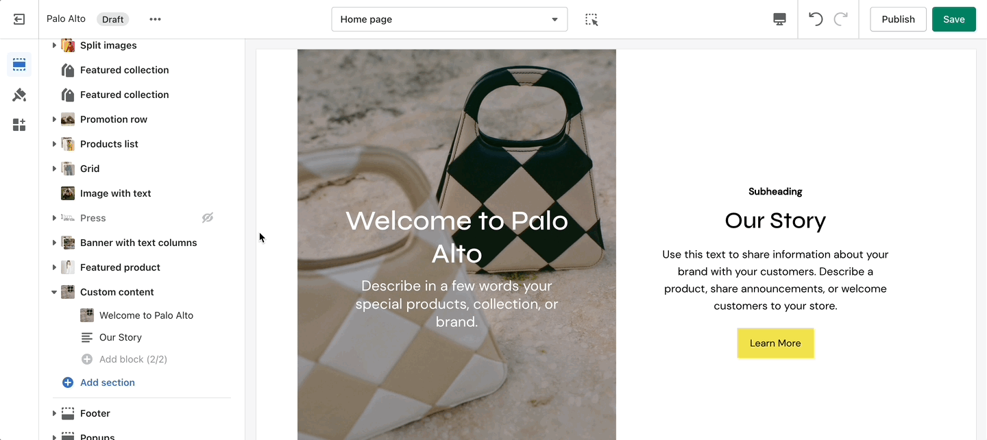The image size is (987, 440).
Task: Switch the desktop preview device icon
Action: point(779,19)
